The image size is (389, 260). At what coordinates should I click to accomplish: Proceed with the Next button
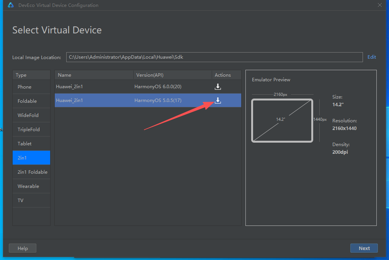(x=364, y=248)
